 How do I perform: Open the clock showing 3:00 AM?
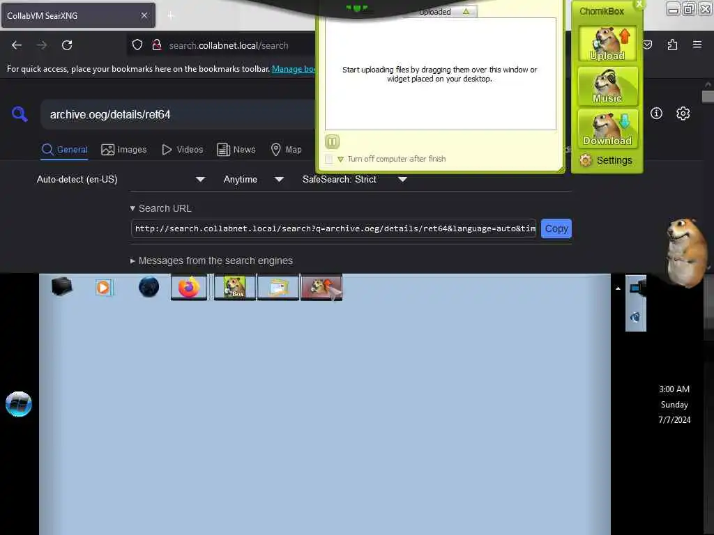(x=674, y=389)
